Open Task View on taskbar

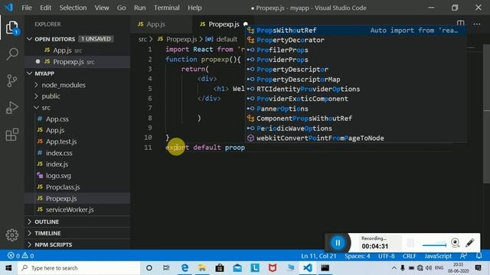166,268
